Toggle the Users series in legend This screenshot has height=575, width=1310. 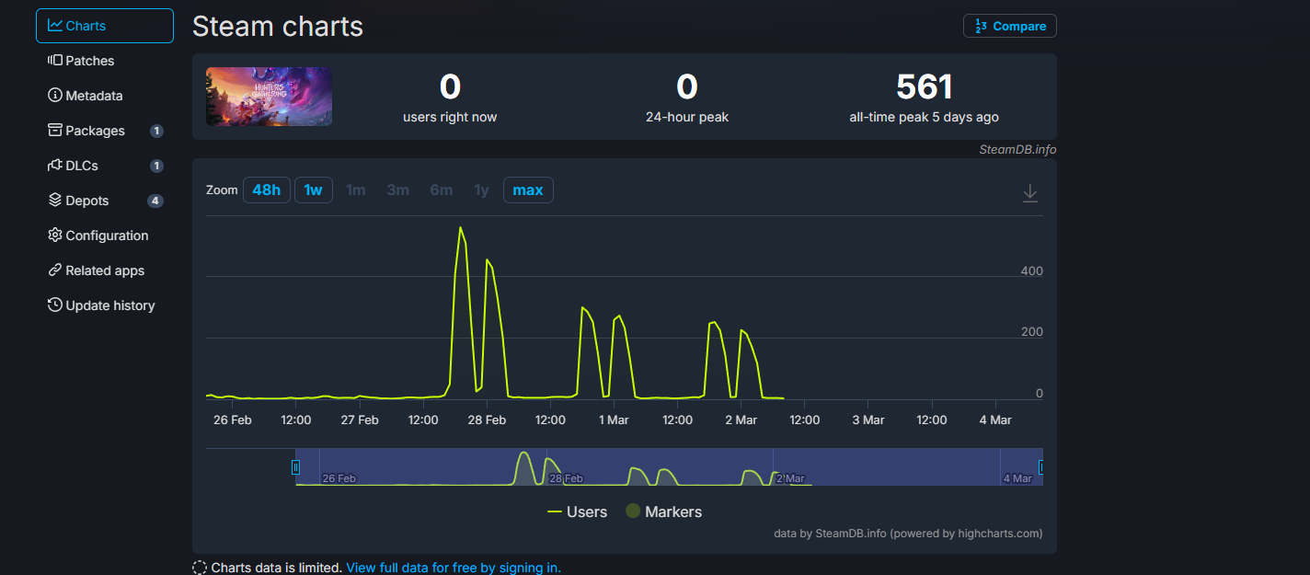pyautogui.click(x=577, y=512)
